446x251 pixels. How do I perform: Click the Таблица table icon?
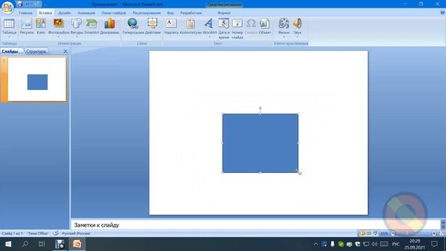tap(9, 23)
